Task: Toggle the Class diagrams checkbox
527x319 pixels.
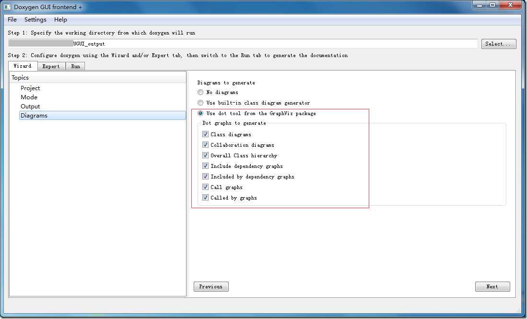Action: point(205,134)
